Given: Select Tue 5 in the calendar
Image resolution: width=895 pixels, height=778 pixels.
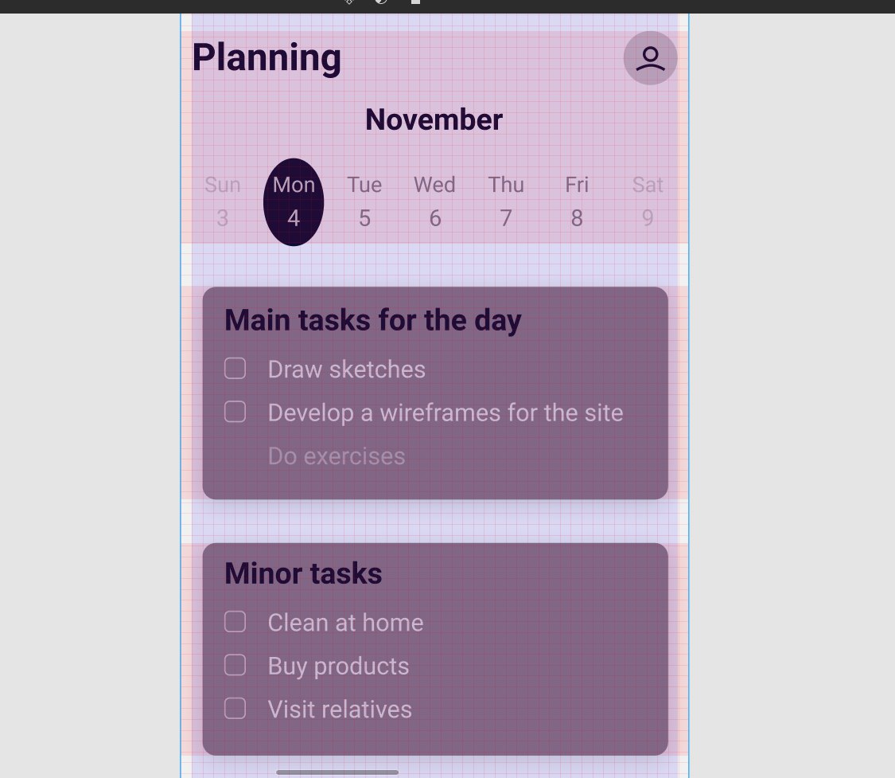Looking at the screenshot, I should (x=364, y=201).
